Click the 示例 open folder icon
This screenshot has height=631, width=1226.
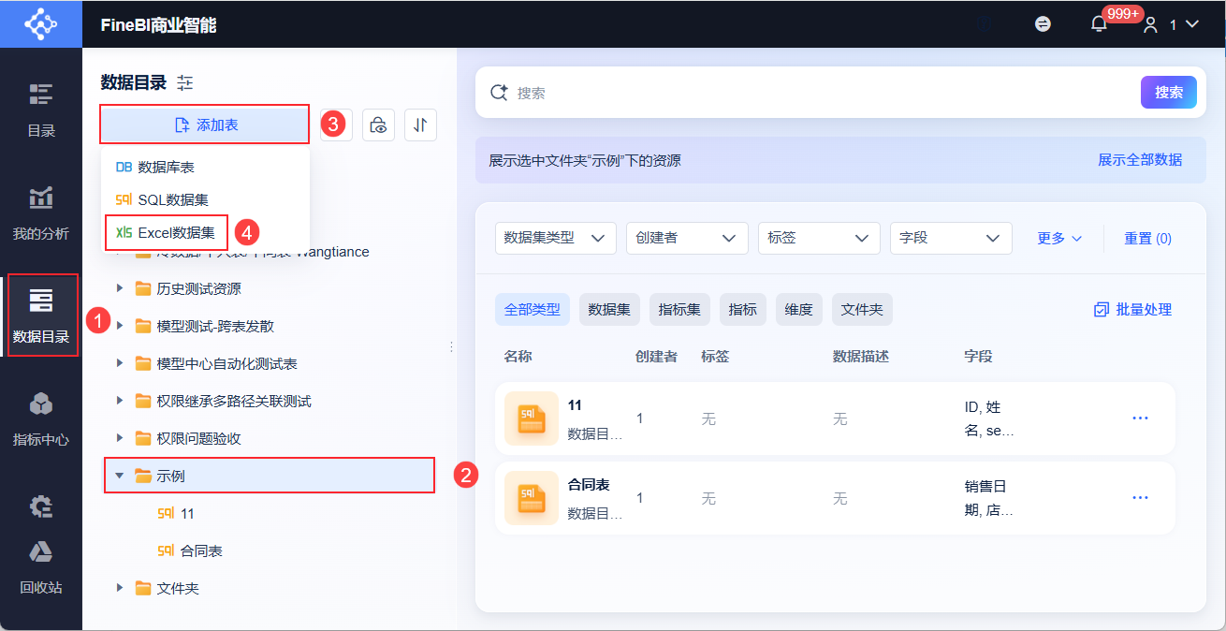coord(143,476)
